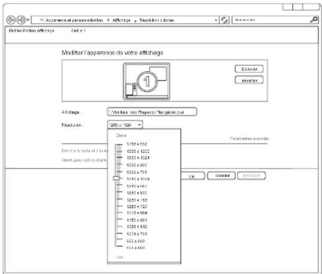The image size is (322, 274).
Task: Open the ? help menu
Action: coord(85,31)
